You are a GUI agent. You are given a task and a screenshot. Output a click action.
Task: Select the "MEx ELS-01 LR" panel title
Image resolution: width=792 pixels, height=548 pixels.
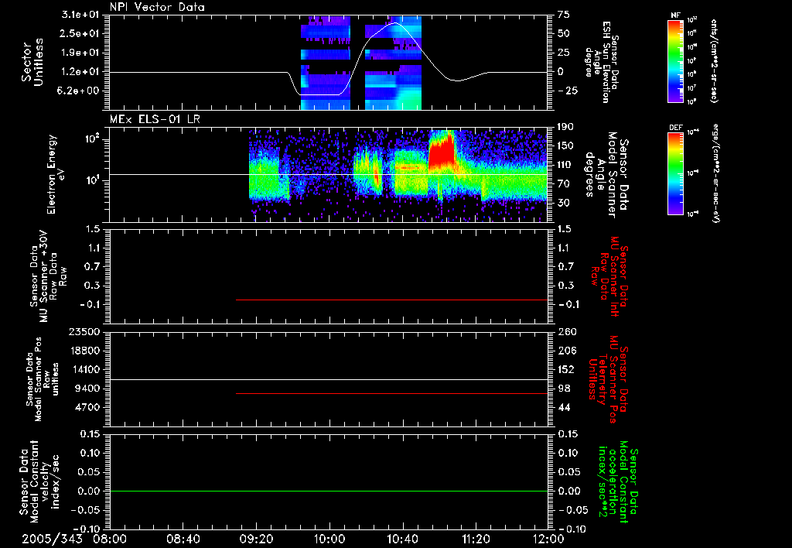pyautogui.click(x=155, y=119)
